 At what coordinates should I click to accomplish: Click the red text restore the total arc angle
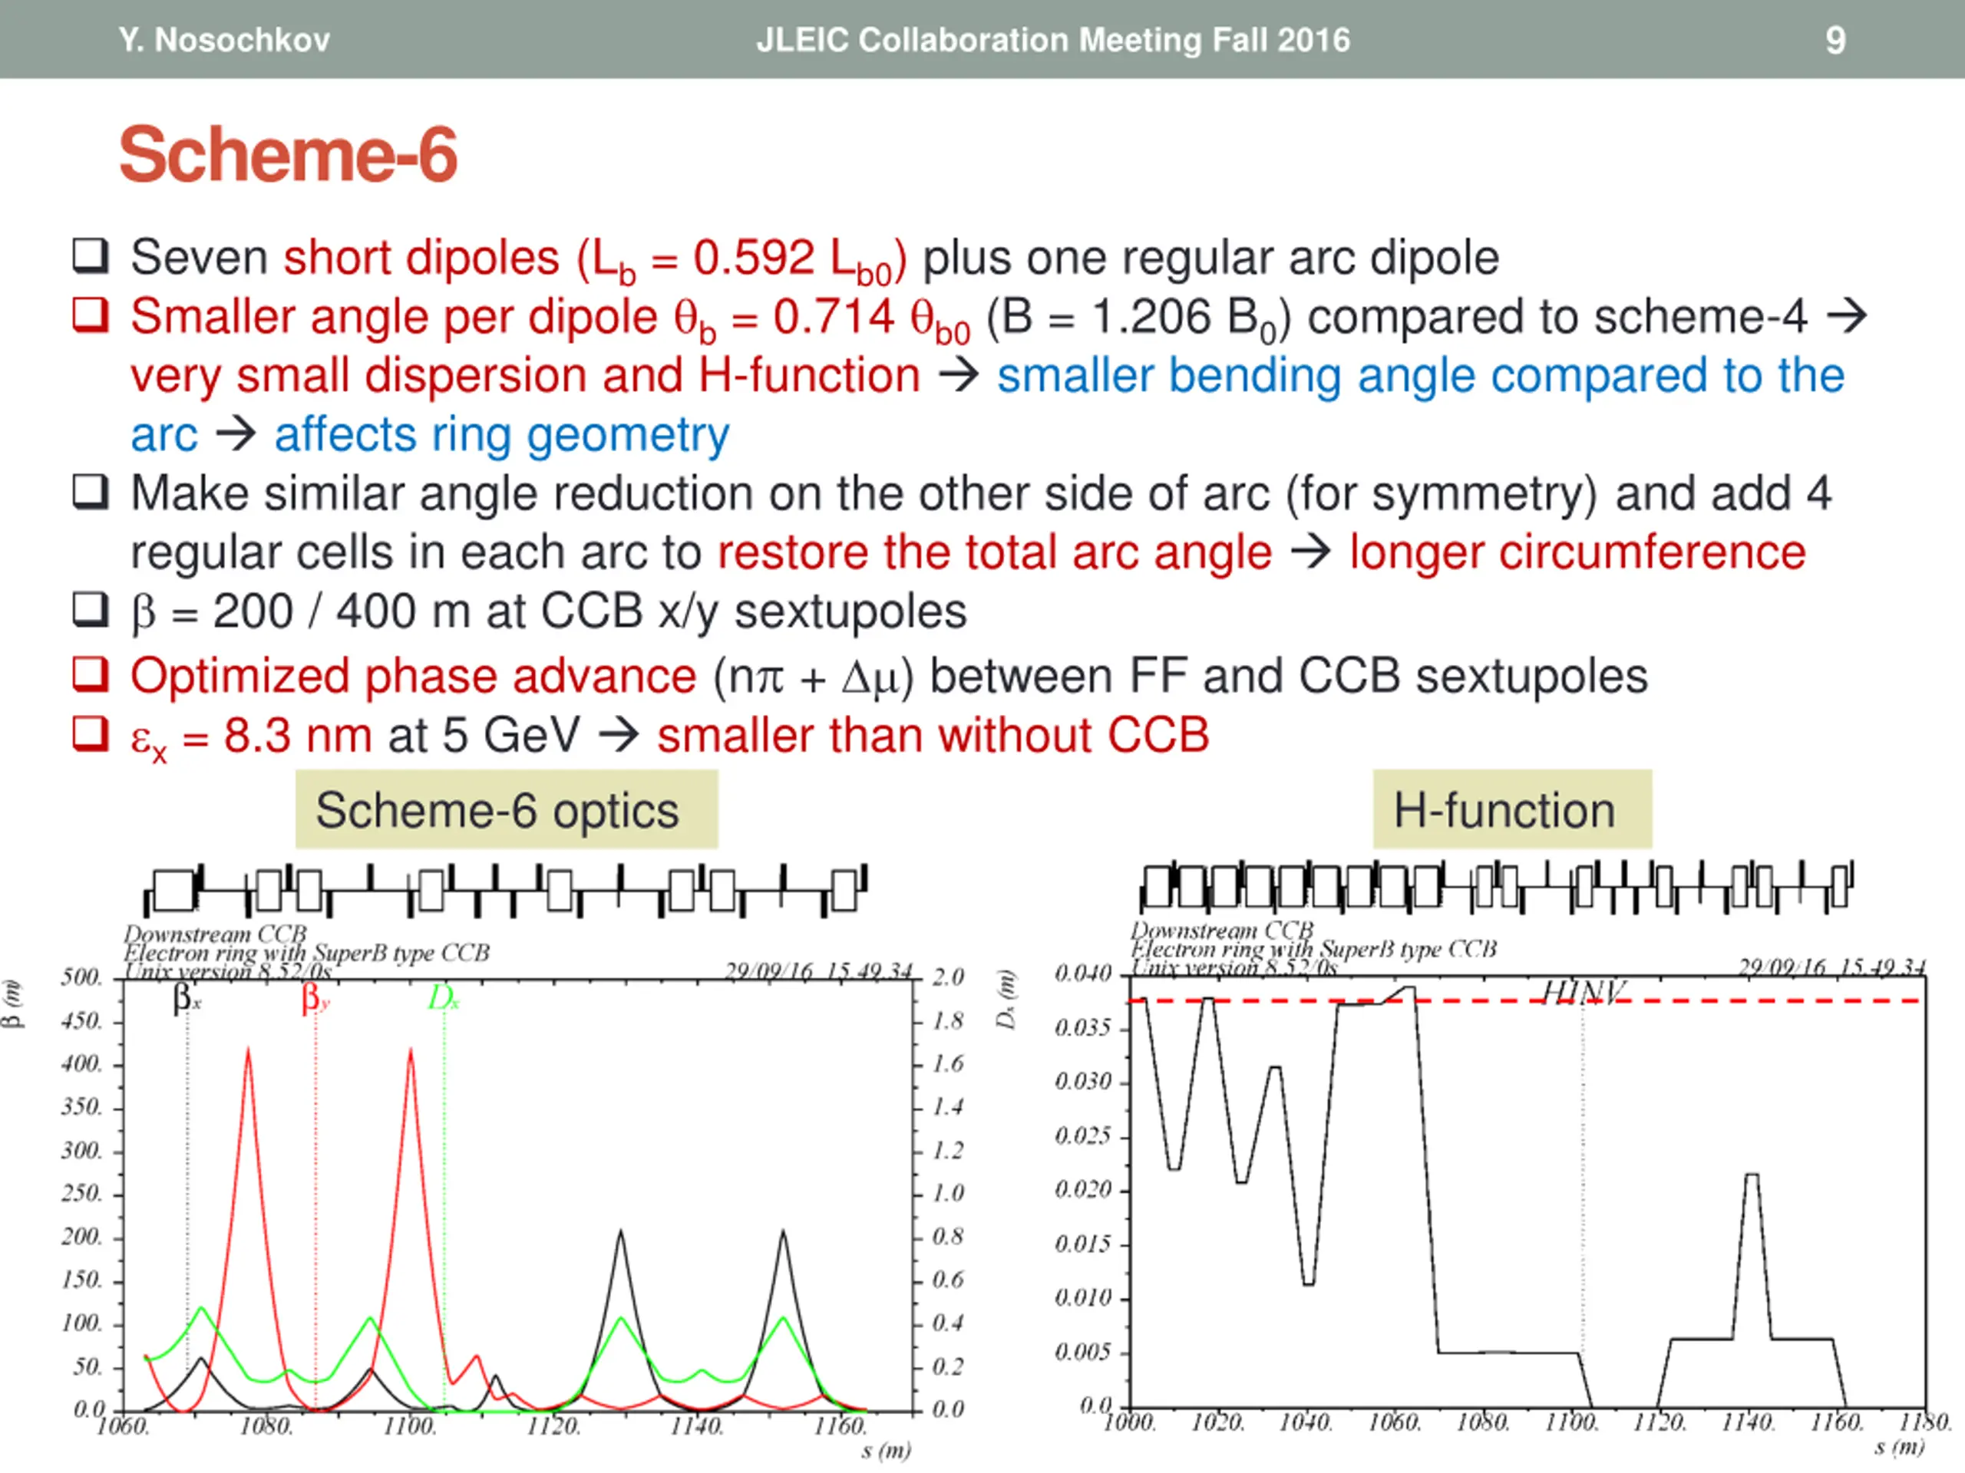994,552
